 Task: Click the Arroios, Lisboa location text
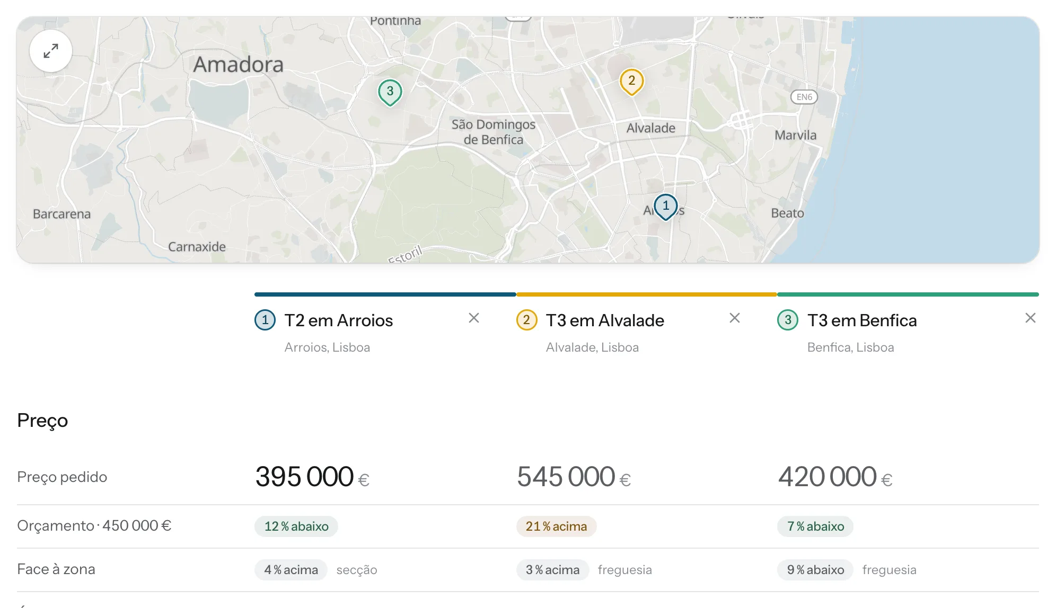tap(327, 347)
